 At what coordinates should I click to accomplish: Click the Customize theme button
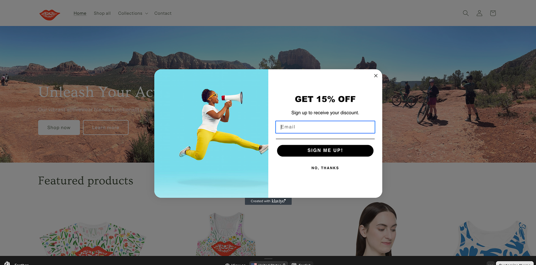tap(515, 263)
